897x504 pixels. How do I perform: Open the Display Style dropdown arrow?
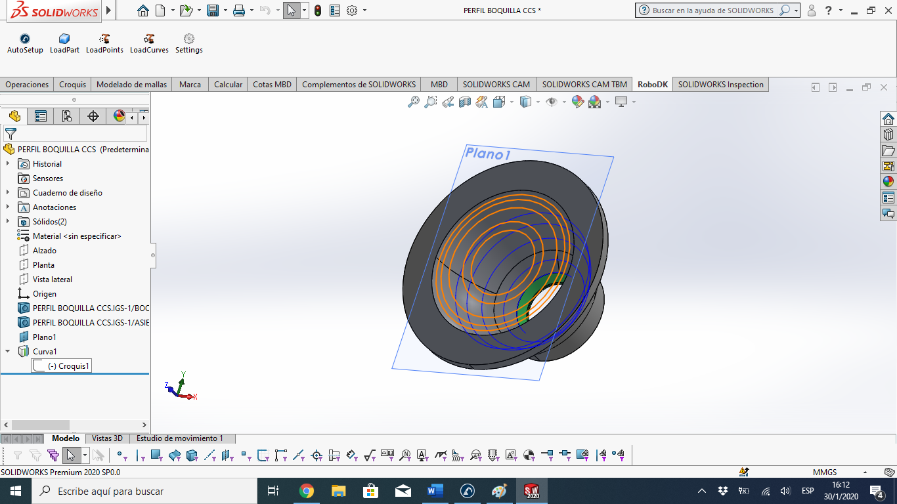coord(538,102)
